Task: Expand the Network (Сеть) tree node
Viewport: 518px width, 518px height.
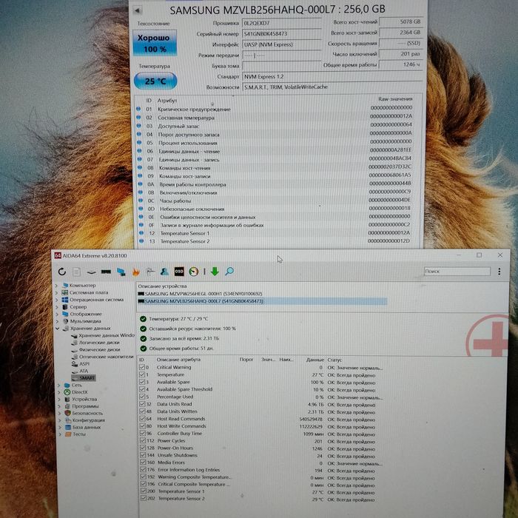Action: pyautogui.click(x=58, y=386)
